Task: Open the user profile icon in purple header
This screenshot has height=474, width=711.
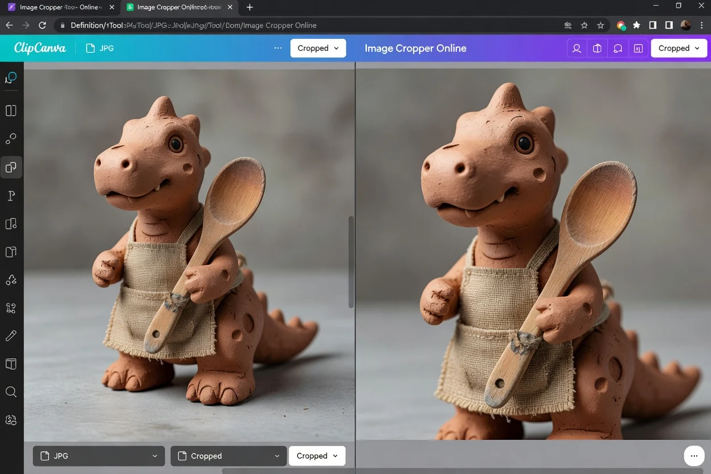Action: (577, 48)
